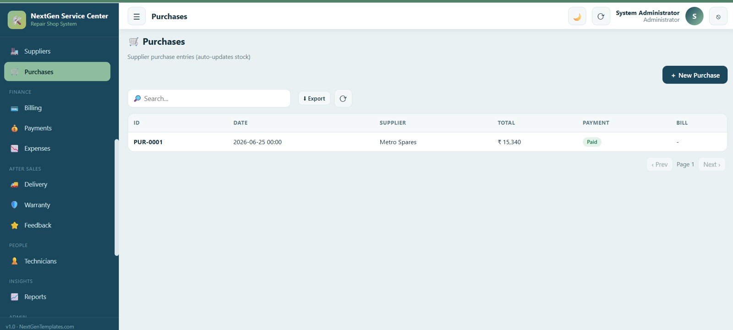Click the Expenses chart icon
Screen dimensions: 733x330
[x=15, y=149]
